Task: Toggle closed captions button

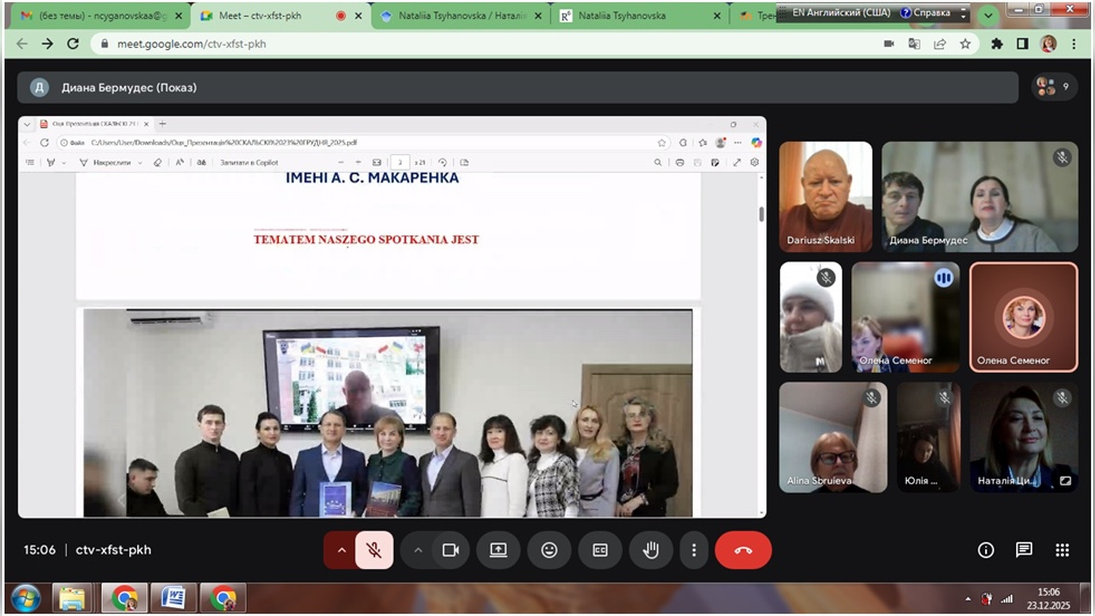Action: (600, 550)
